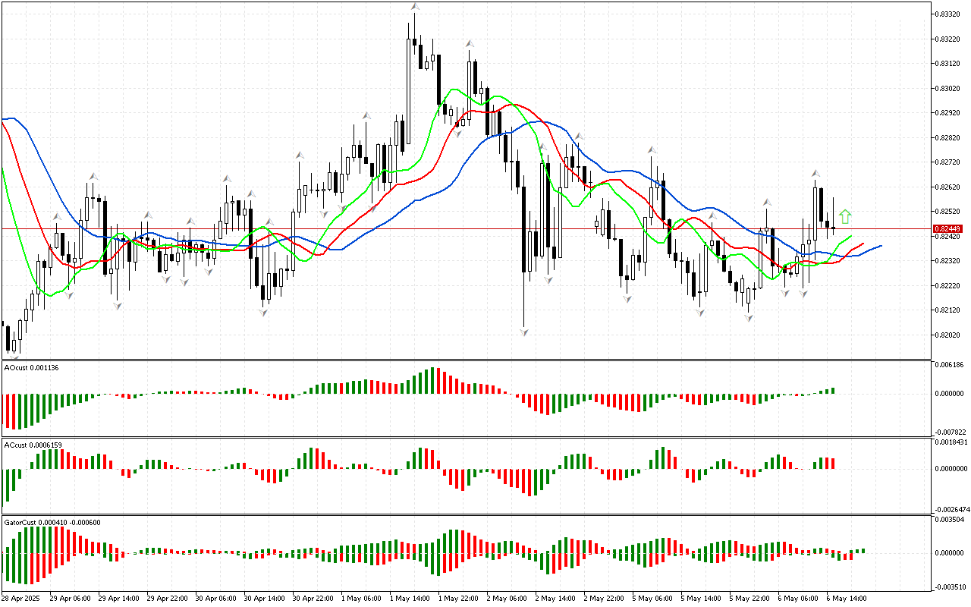Select the blue Alligator jaw line's right end
The image size is (971, 607).
click(x=880, y=246)
